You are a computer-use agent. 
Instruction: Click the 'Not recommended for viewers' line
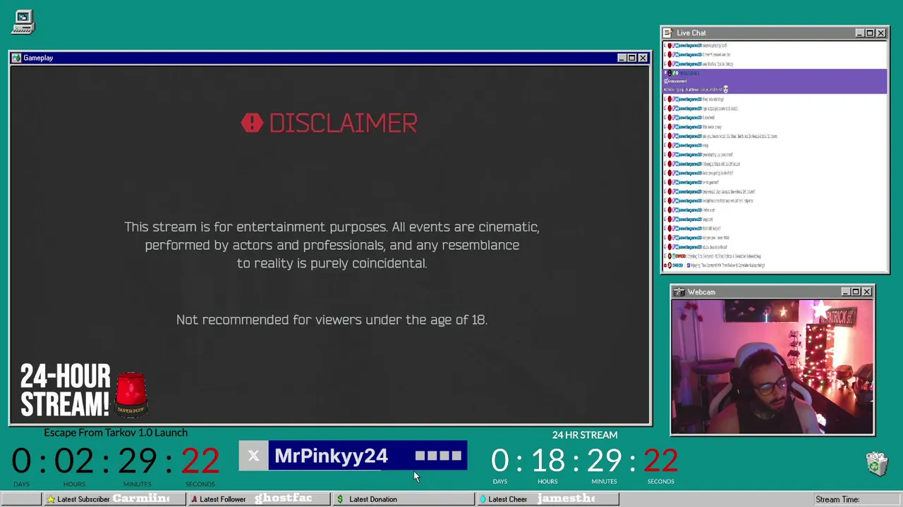[332, 320]
